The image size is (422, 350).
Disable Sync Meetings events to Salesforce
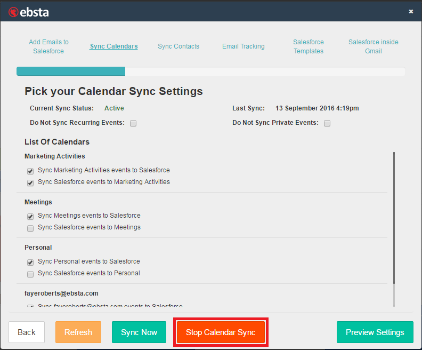[x=30, y=217]
